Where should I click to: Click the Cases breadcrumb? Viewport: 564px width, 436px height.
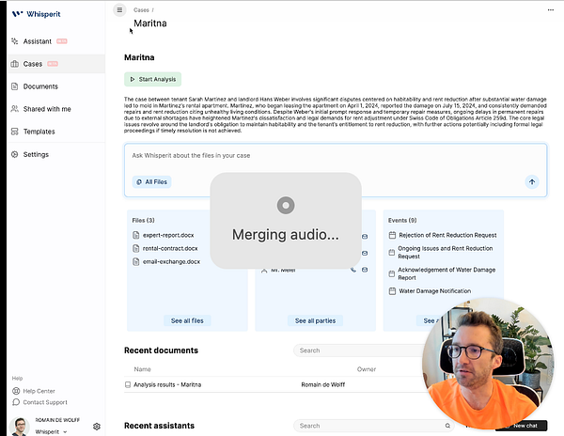(141, 10)
